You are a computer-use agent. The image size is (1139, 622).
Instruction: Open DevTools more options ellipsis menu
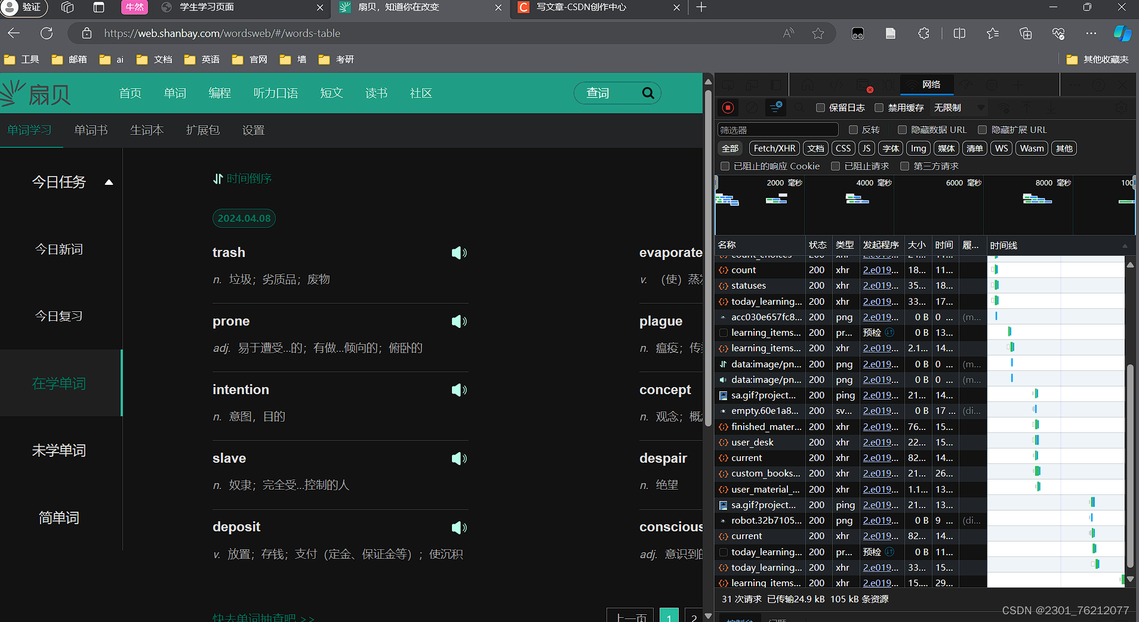click(x=1075, y=85)
